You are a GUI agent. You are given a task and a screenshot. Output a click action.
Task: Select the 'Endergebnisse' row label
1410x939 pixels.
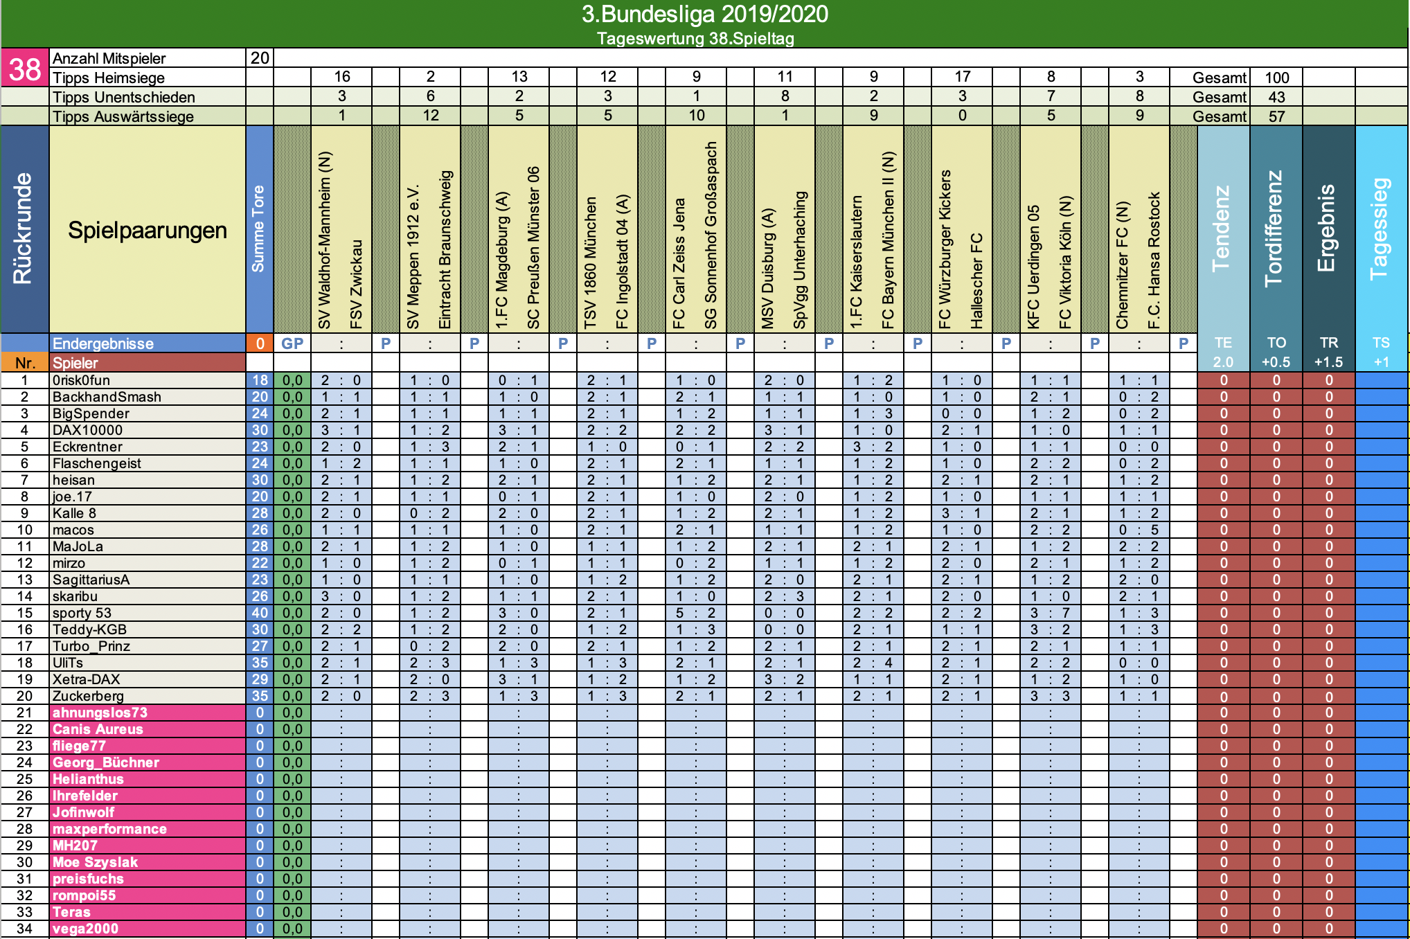click(x=148, y=343)
